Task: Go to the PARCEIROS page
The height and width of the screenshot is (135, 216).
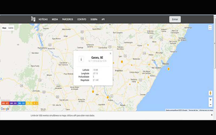Action: (x=67, y=19)
